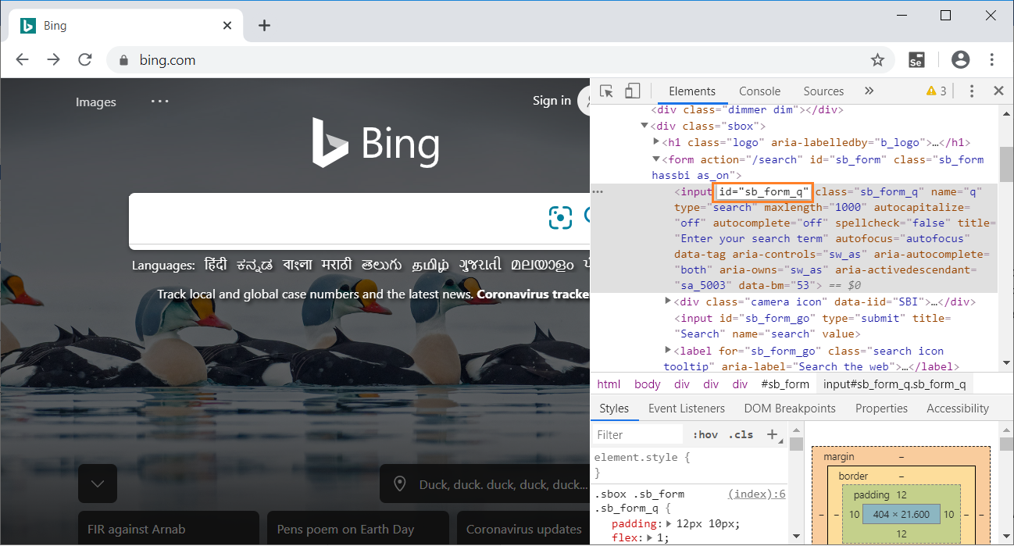Reload the bing.com page
The image size is (1014, 546).
click(85, 60)
